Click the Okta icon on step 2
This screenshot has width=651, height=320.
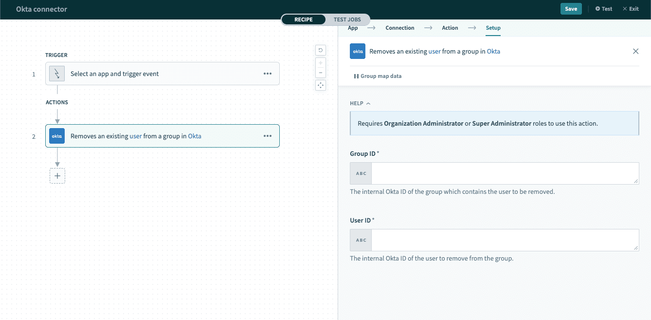[x=56, y=136]
